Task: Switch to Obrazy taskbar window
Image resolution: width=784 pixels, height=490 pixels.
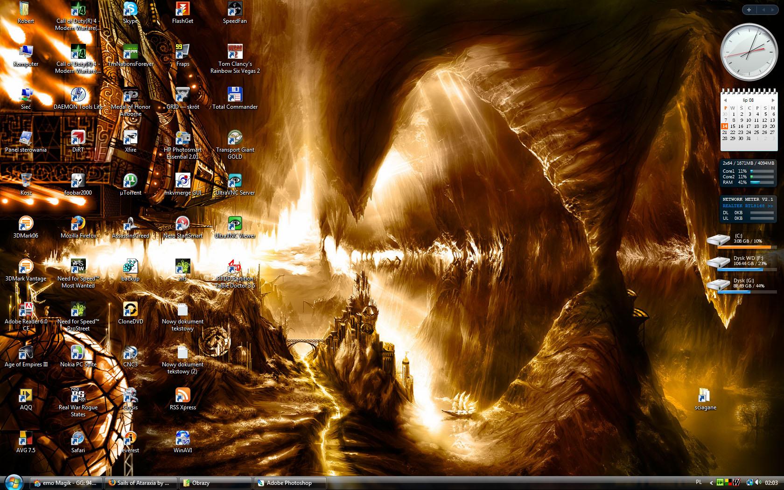Action: pyautogui.click(x=215, y=483)
